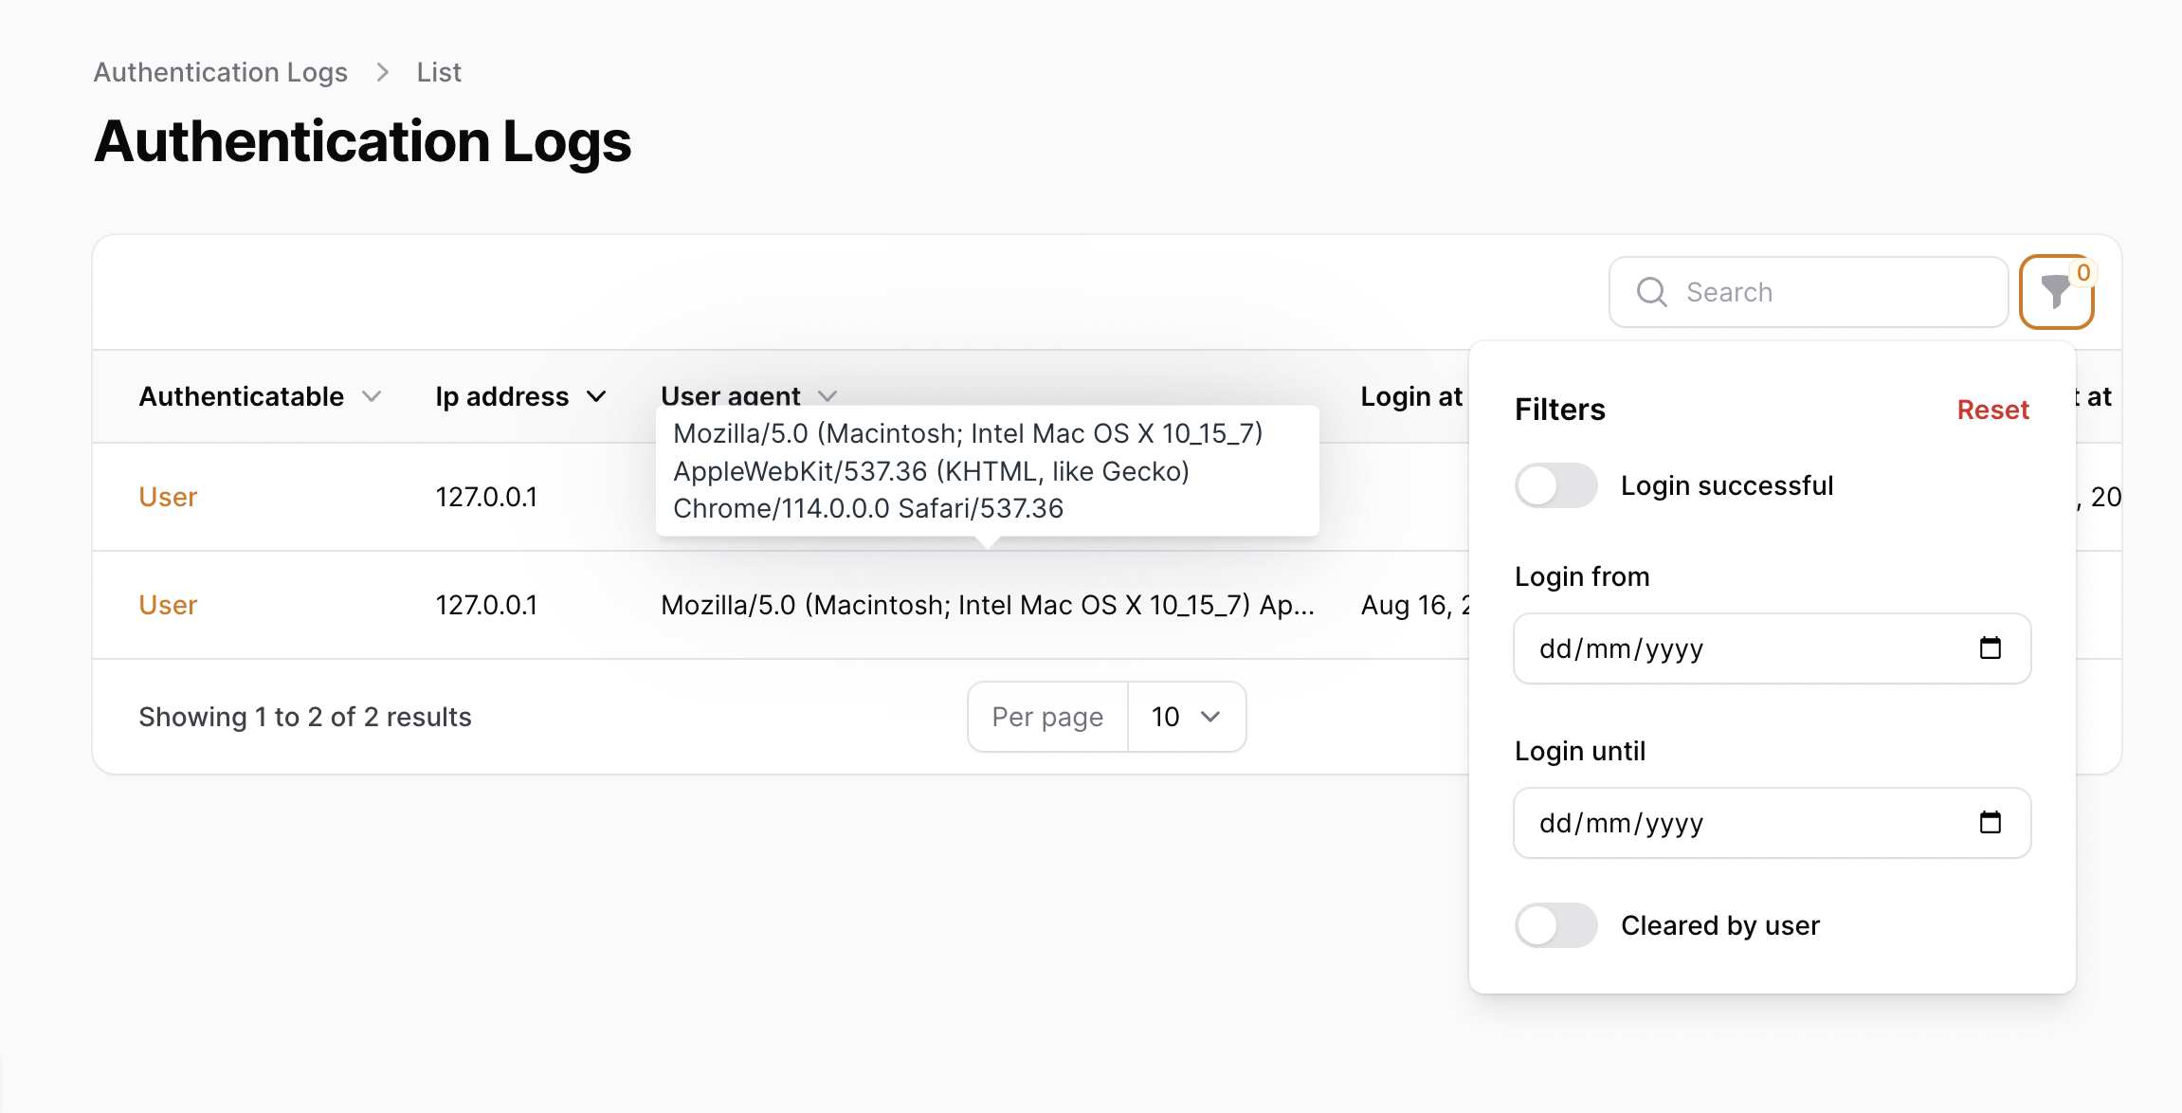Select the List breadcrumb item
The width and height of the screenshot is (2182, 1113).
(x=437, y=71)
